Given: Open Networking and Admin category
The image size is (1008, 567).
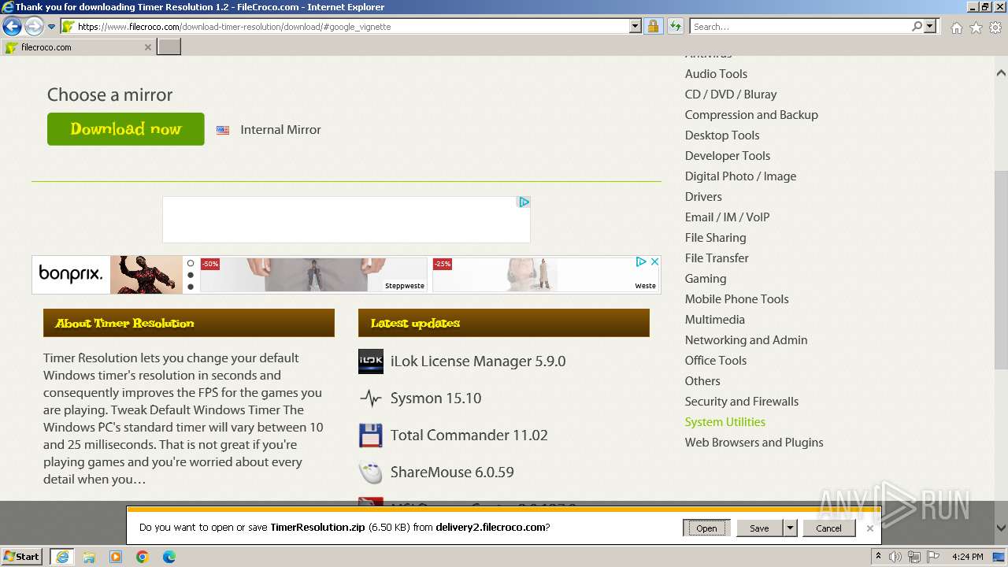Looking at the screenshot, I should click(x=746, y=340).
